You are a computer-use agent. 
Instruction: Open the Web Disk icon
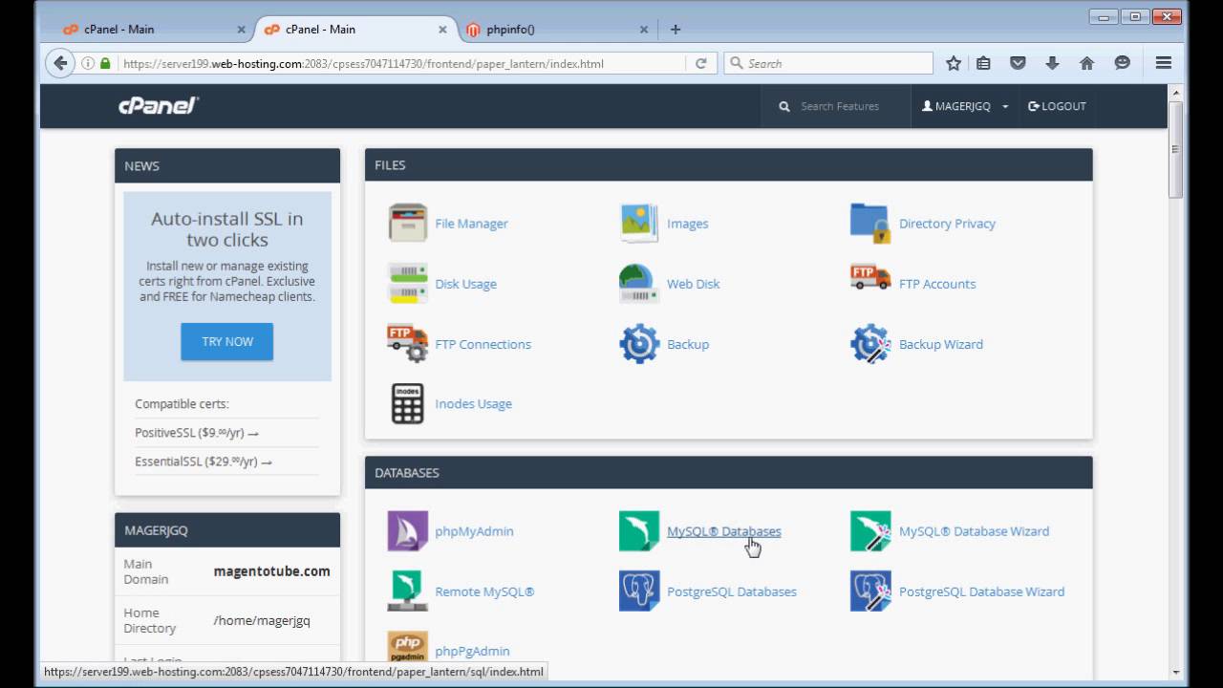tap(639, 283)
